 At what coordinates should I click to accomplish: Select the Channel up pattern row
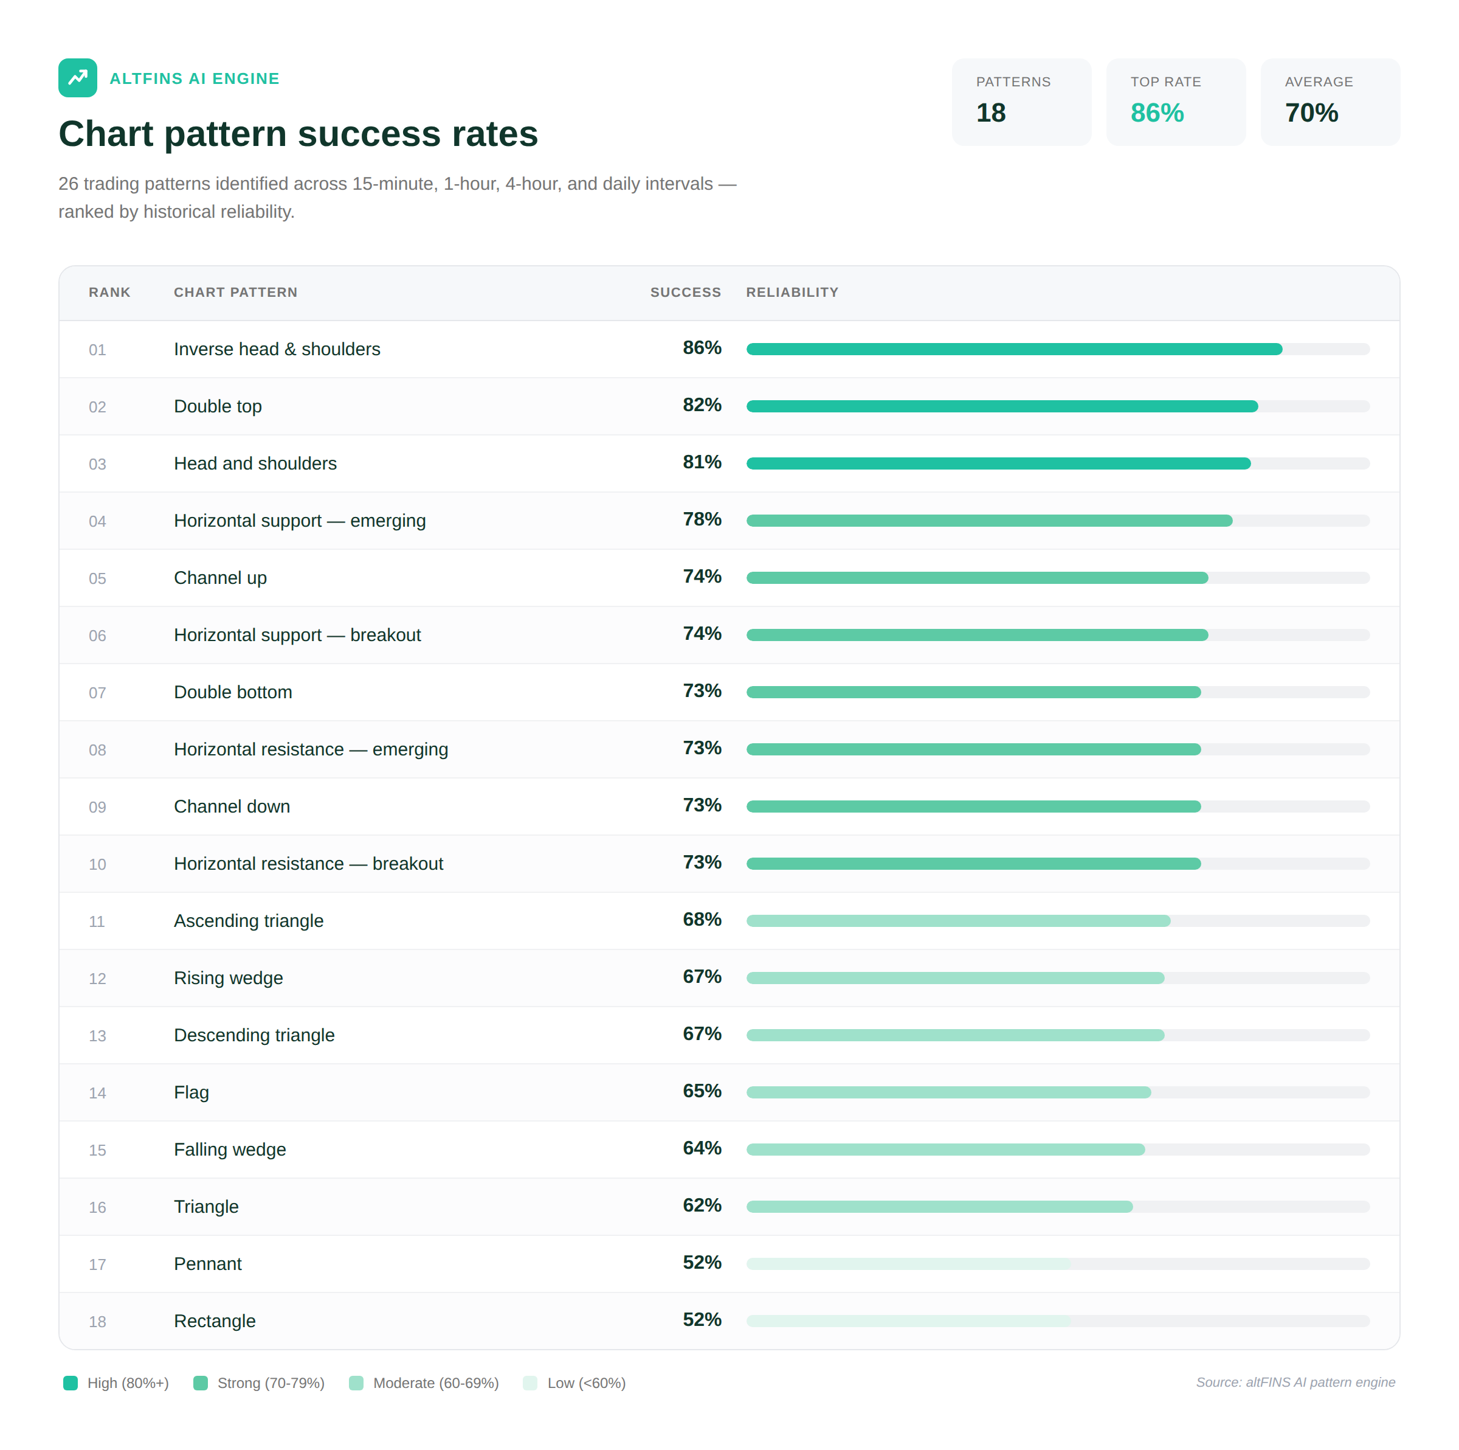click(221, 578)
